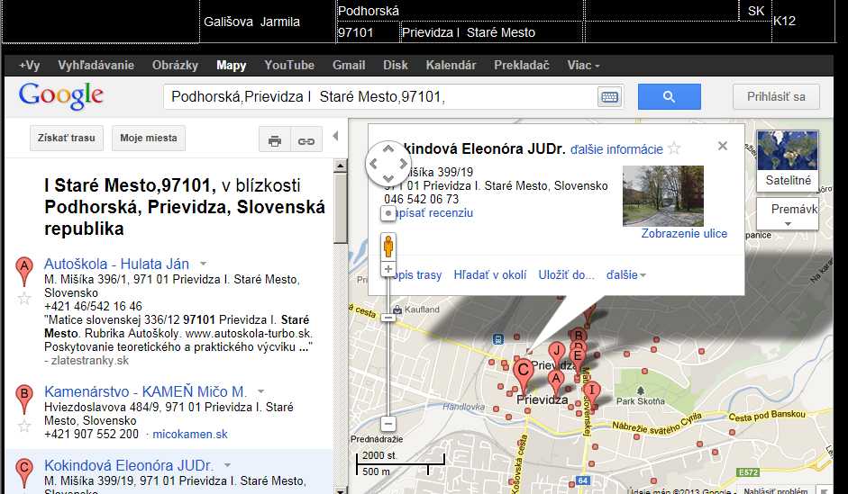The width and height of the screenshot is (848, 494).
Task: Open Obrázky in the top bar
Action: pos(175,66)
